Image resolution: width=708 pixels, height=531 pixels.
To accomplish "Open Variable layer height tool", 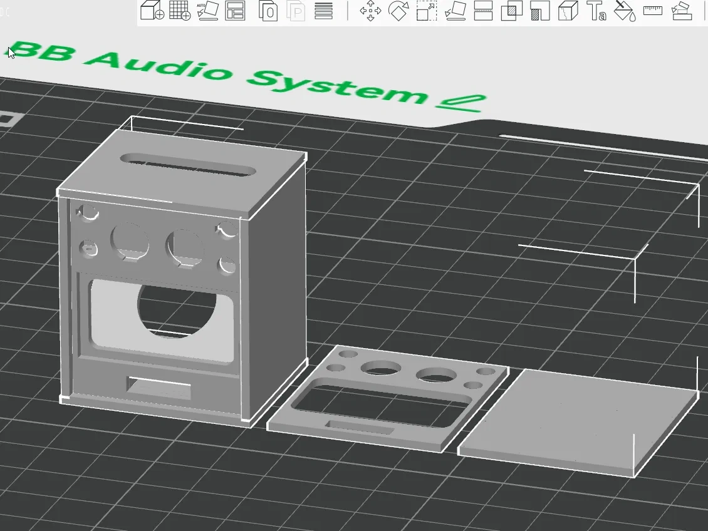I will click(323, 11).
